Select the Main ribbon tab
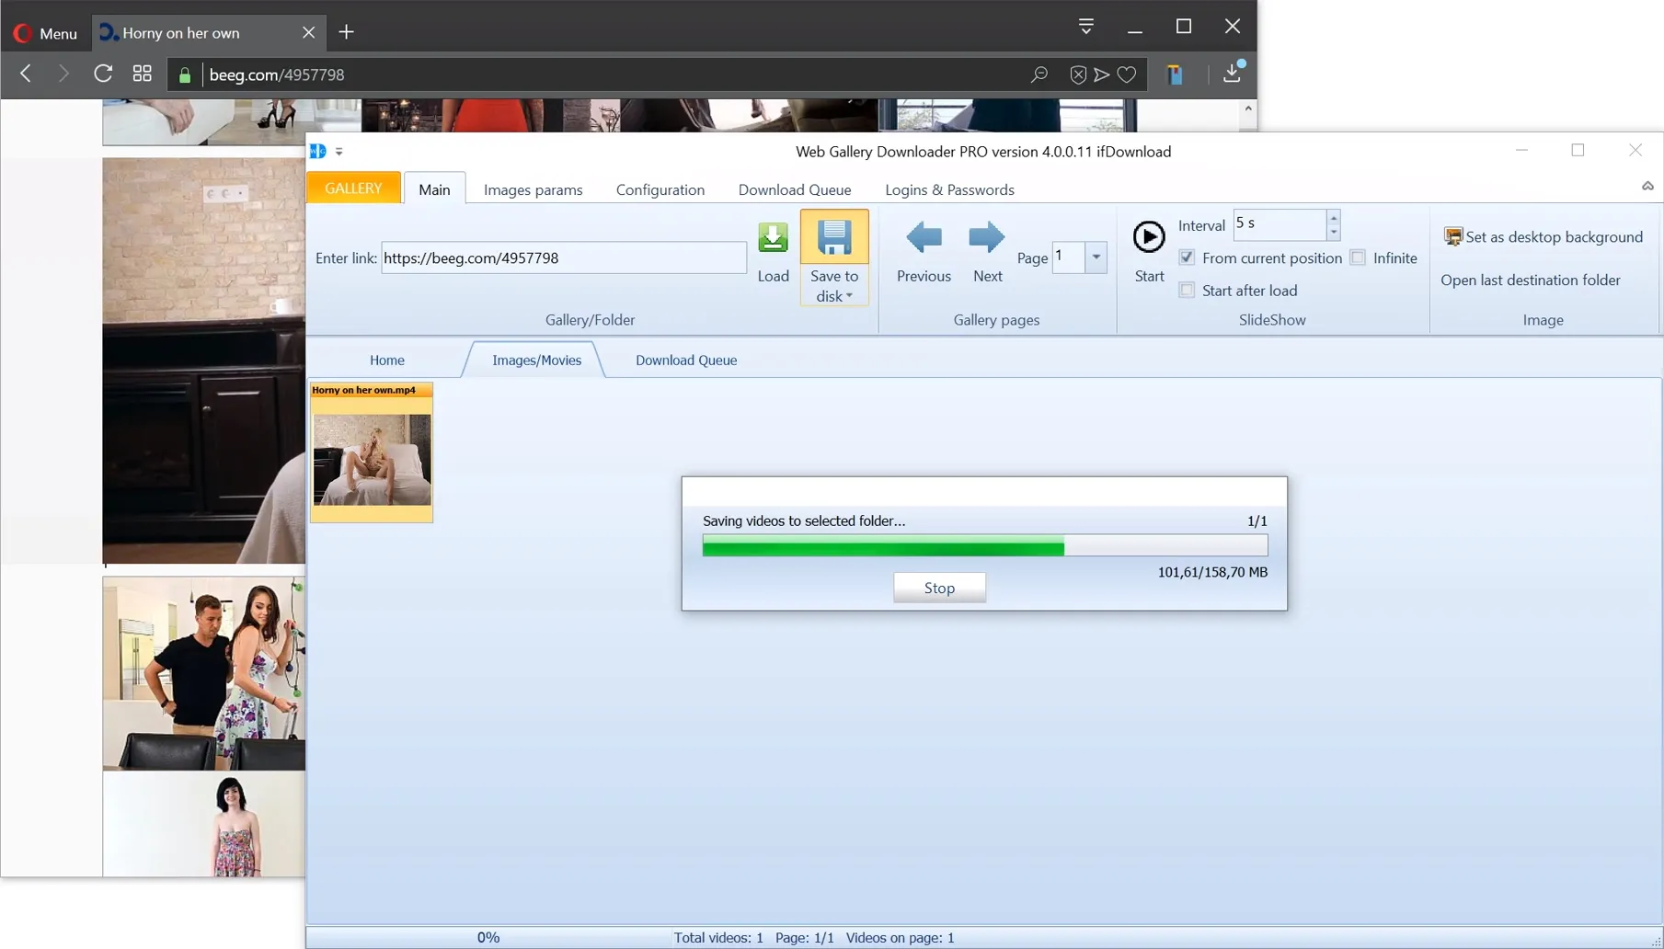Viewport: 1664px width, 949px height. [434, 189]
